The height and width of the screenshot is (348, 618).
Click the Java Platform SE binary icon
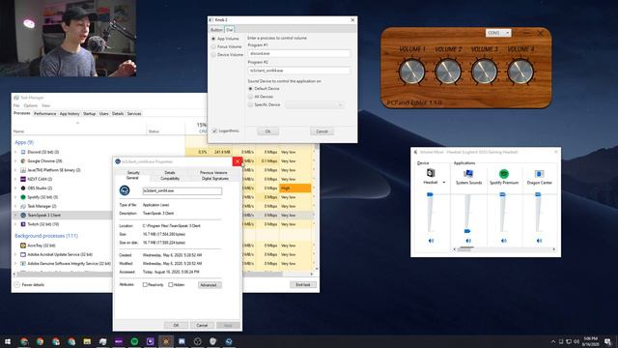23,170
